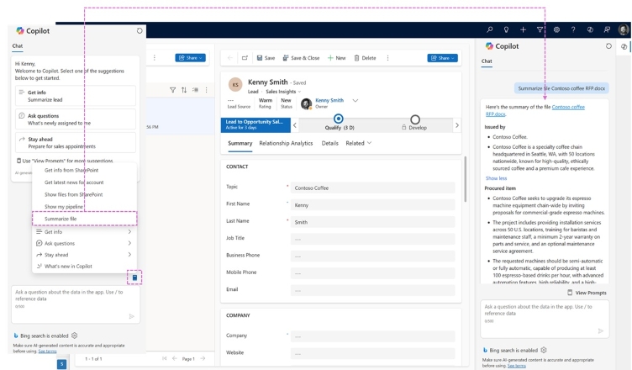The height and width of the screenshot is (370, 632).
Task: Open record in new window icon
Action: click(245, 58)
